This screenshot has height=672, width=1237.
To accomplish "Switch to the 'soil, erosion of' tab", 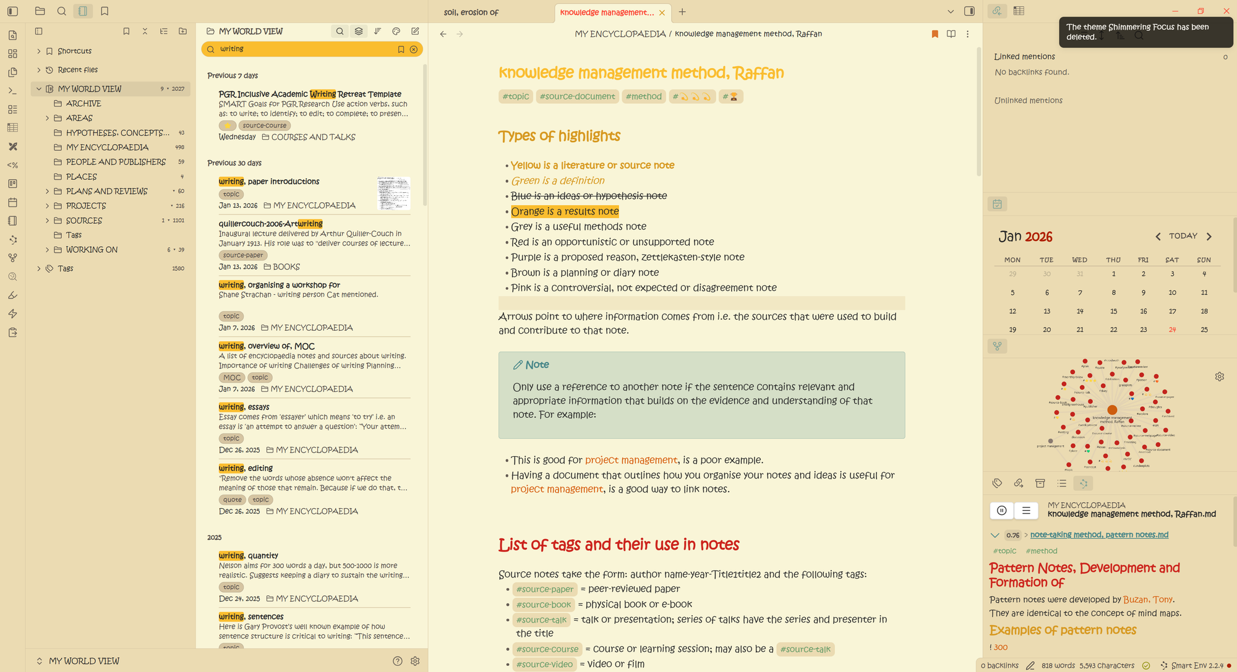I will [471, 12].
